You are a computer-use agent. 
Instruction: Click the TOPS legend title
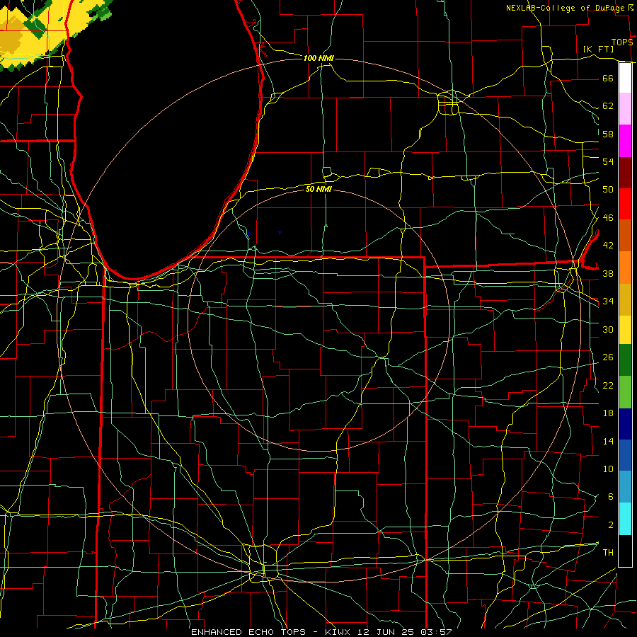point(622,42)
